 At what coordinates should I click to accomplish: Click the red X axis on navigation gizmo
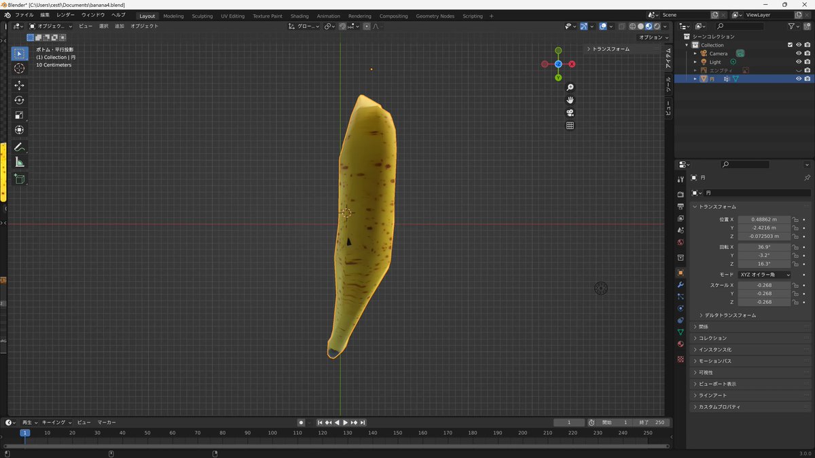tap(572, 64)
